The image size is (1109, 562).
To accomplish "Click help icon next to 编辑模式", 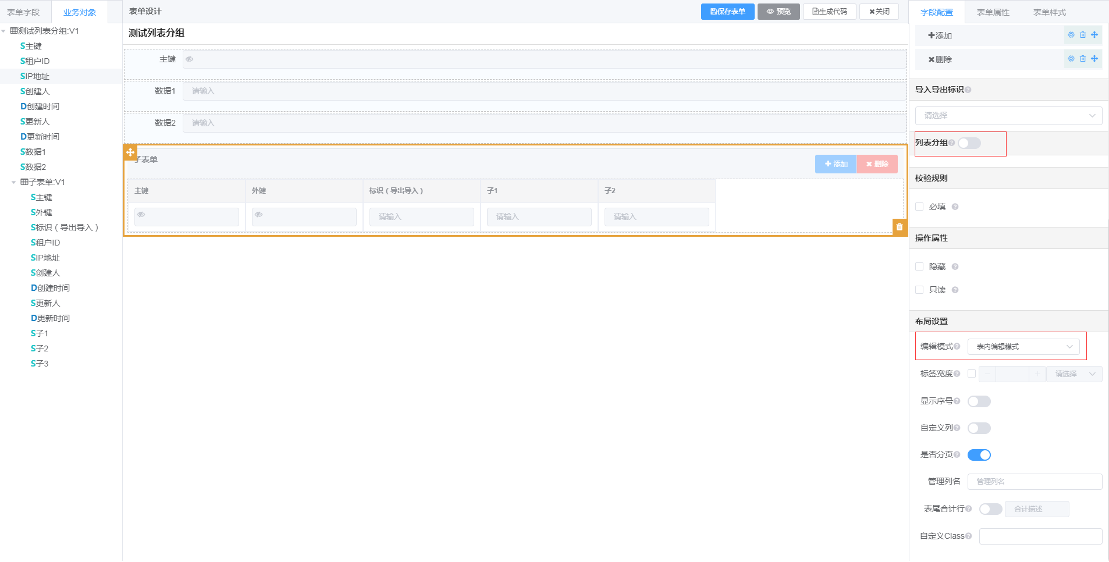I will click(957, 347).
